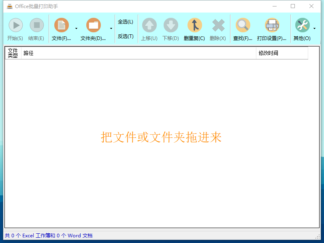The height and width of the screenshot is (243, 324).
Task: Sort by the 文件类型 column header
Action: click(x=13, y=53)
